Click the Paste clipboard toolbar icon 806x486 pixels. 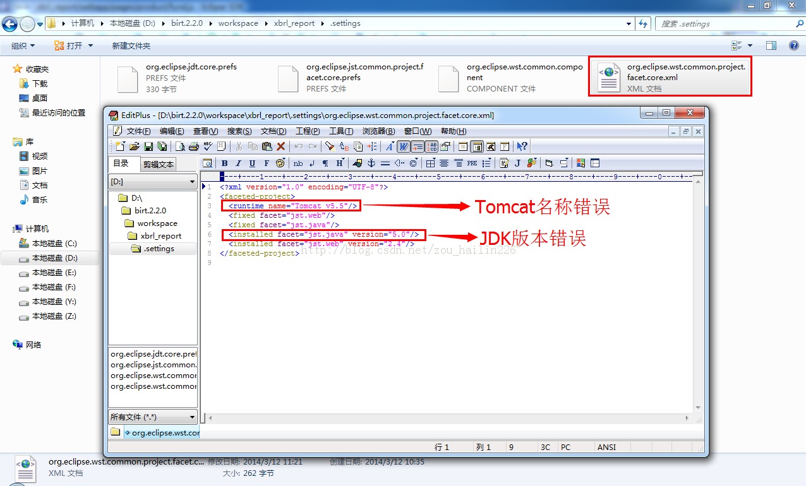(x=267, y=146)
